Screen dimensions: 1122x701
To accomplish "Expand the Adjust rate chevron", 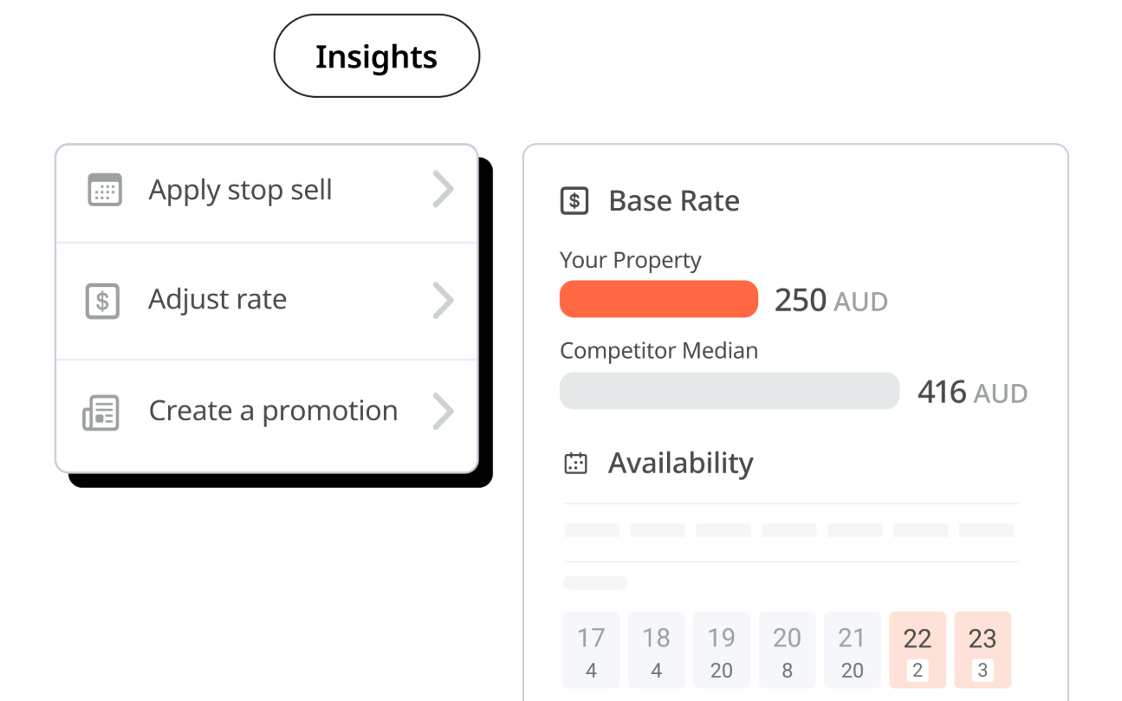I will [443, 301].
